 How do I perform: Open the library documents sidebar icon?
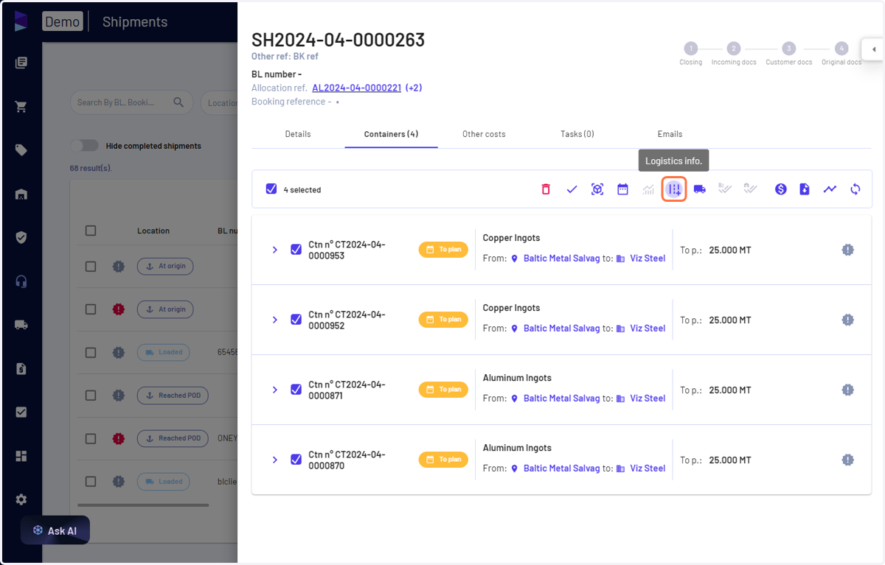click(21, 63)
